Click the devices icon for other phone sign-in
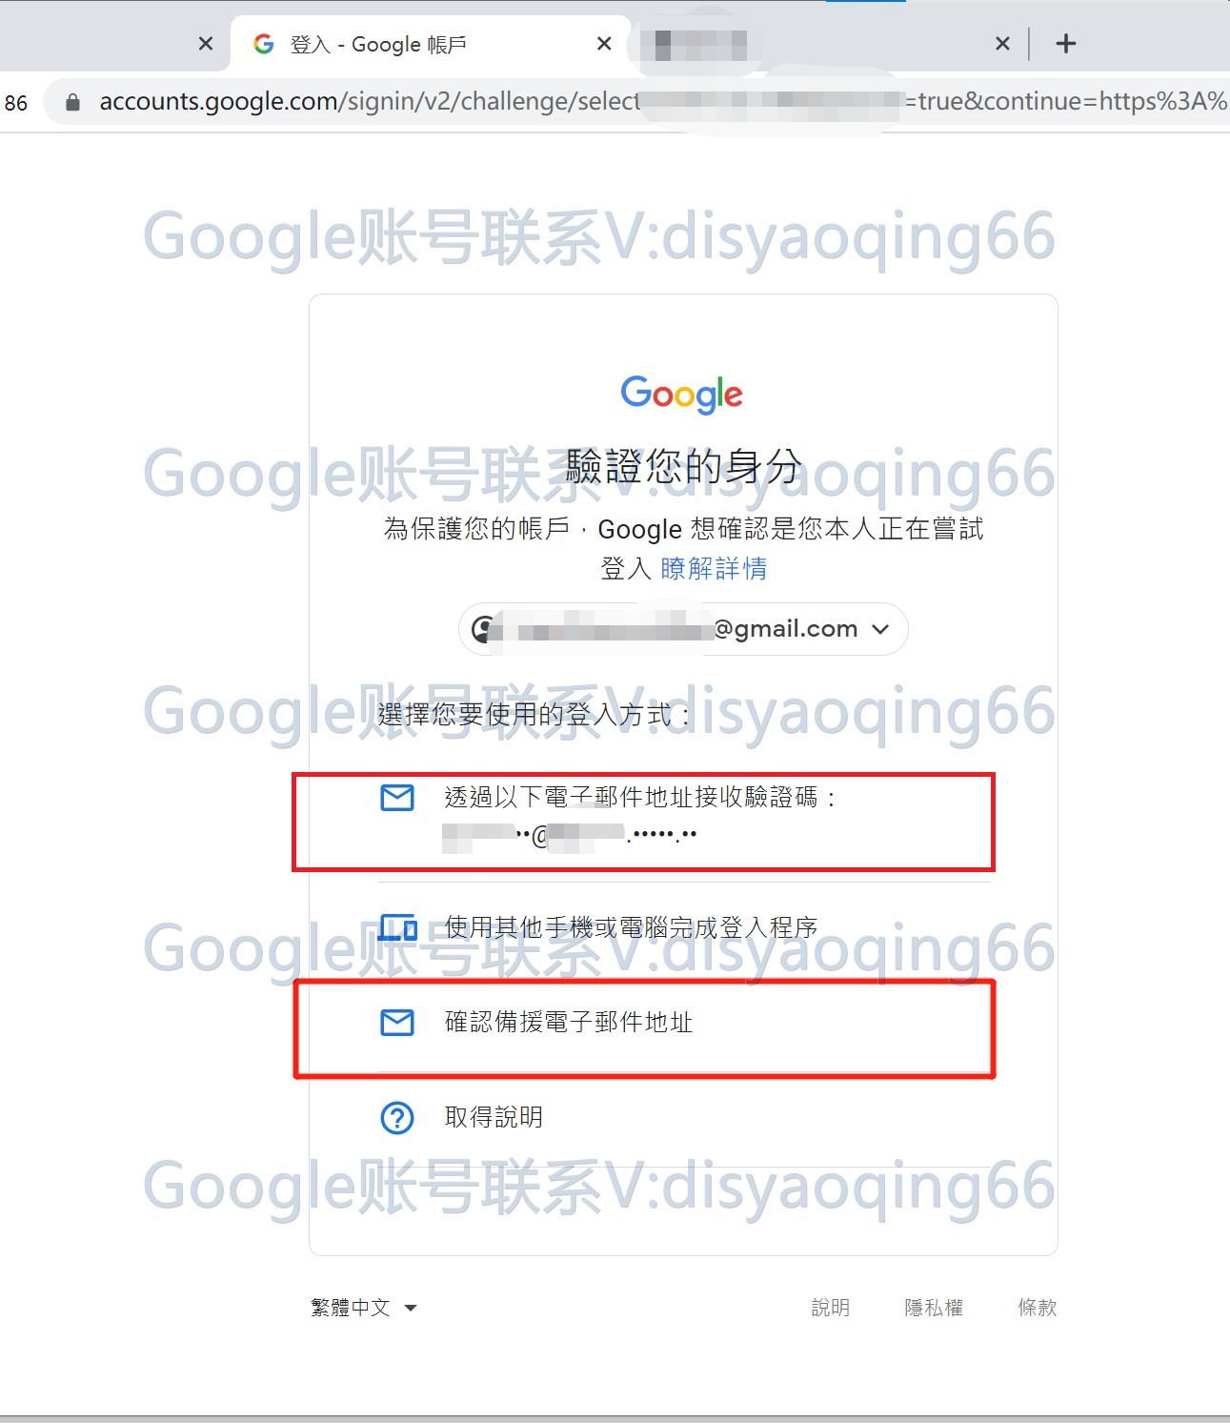 tap(397, 927)
